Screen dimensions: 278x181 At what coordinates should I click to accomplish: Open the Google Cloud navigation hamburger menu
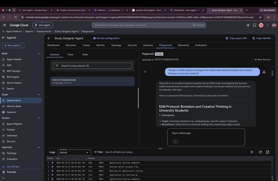click(x=4, y=25)
